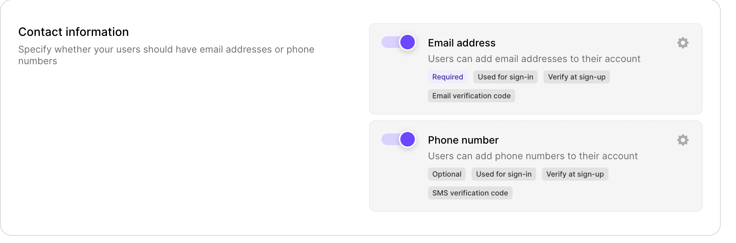736x243 pixels.
Task: Click email addresses description text
Action: [534, 59]
